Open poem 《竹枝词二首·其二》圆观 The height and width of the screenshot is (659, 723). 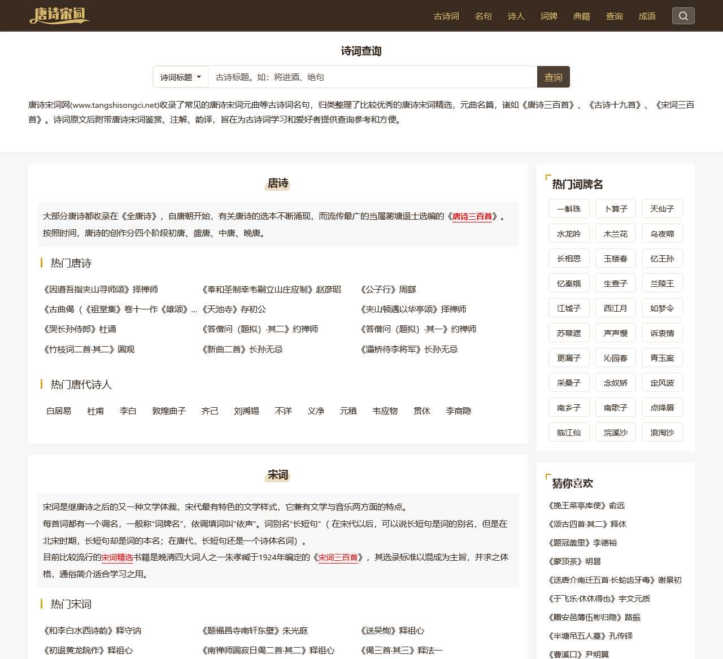point(88,350)
